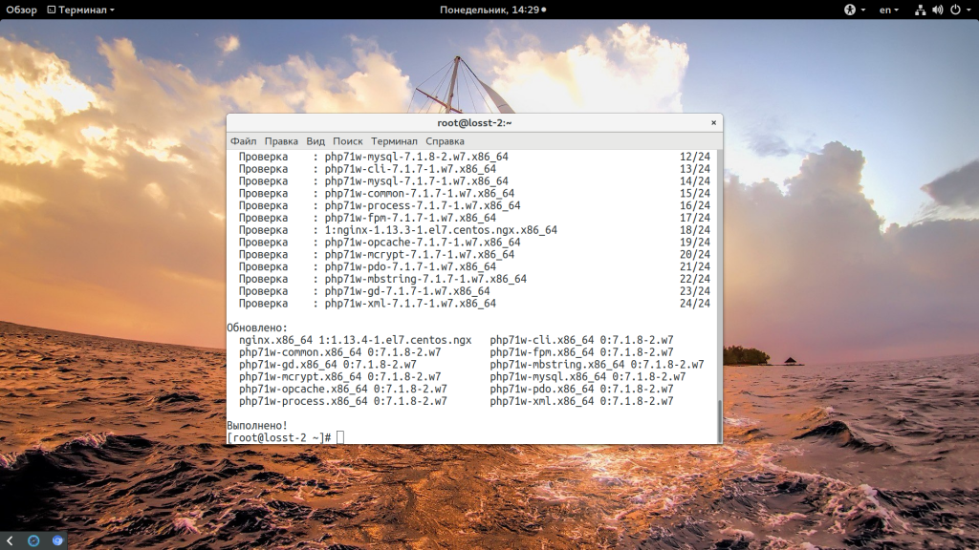Image resolution: width=979 pixels, height=550 pixels.
Task: Open the Поиск menu
Action: click(x=347, y=140)
